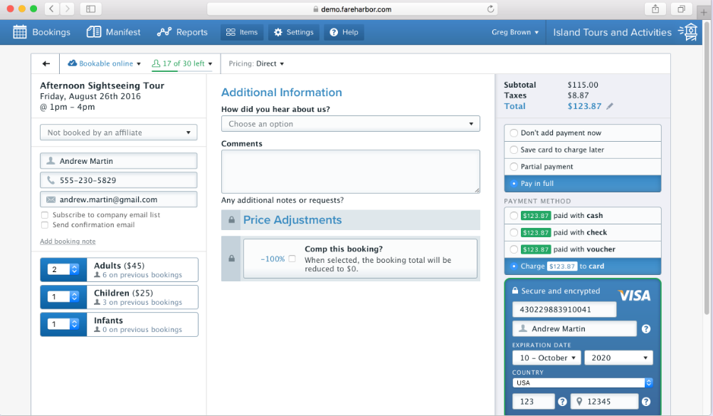Click the Andrew Martin contact name field

pyautogui.click(x=119, y=161)
